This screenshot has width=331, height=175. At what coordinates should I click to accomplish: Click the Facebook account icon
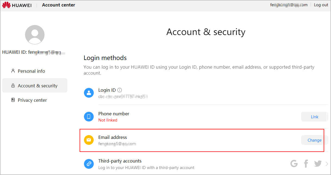point(306,164)
